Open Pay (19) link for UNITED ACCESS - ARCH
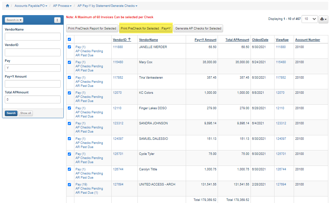The height and width of the screenshot is (203, 329). click(x=82, y=184)
